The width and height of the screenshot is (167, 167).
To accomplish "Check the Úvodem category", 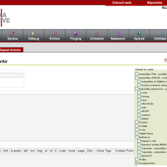I will (137, 122).
